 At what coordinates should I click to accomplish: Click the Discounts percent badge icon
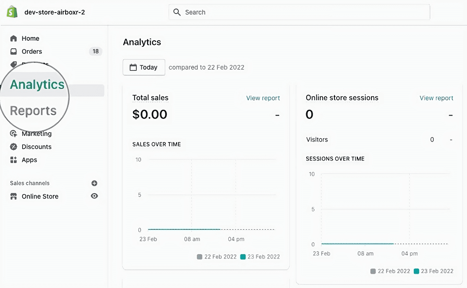(14, 147)
